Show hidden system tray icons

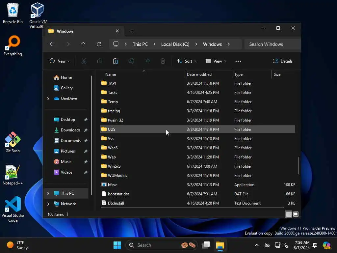click(x=257, y=245)
